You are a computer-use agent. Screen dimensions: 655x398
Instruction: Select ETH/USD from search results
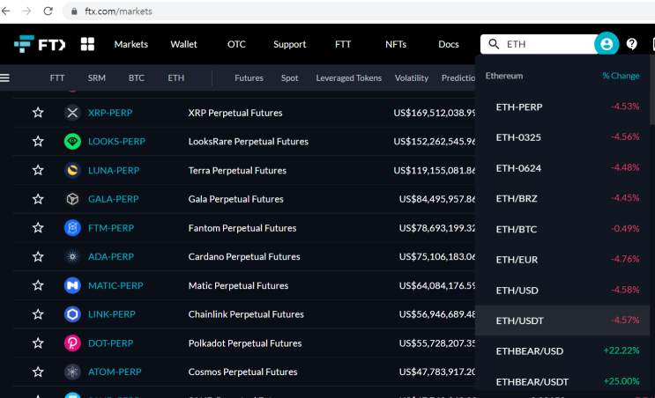click(x=562, y=290)
